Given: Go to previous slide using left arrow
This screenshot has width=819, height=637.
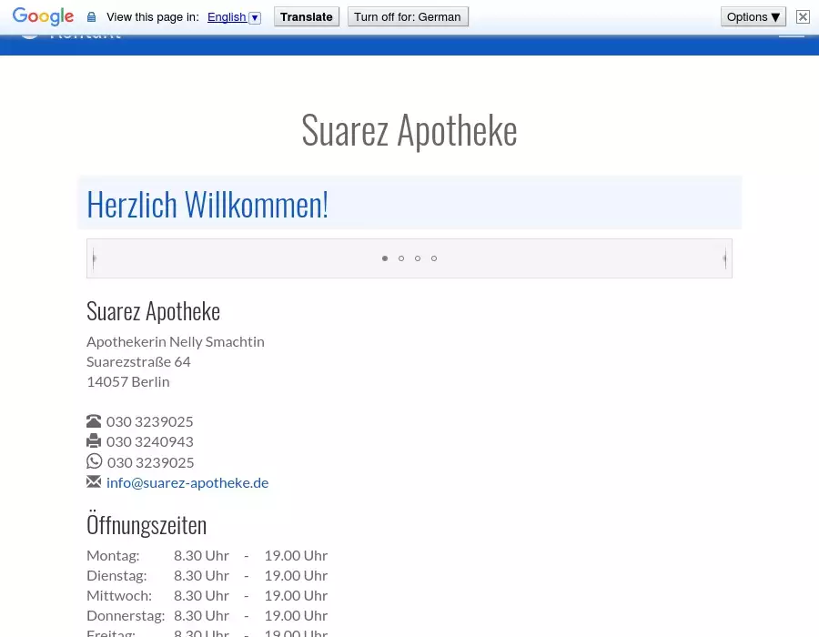Looking at the screenshot, I should [95, 259].
